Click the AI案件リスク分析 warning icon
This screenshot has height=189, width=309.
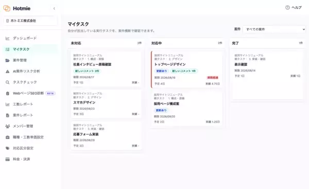[8, 72]
